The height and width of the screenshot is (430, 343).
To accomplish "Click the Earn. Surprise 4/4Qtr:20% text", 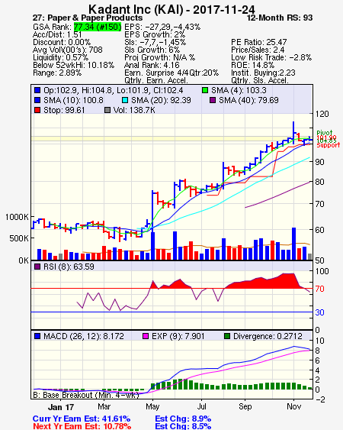I will click(x=171, y=73).
